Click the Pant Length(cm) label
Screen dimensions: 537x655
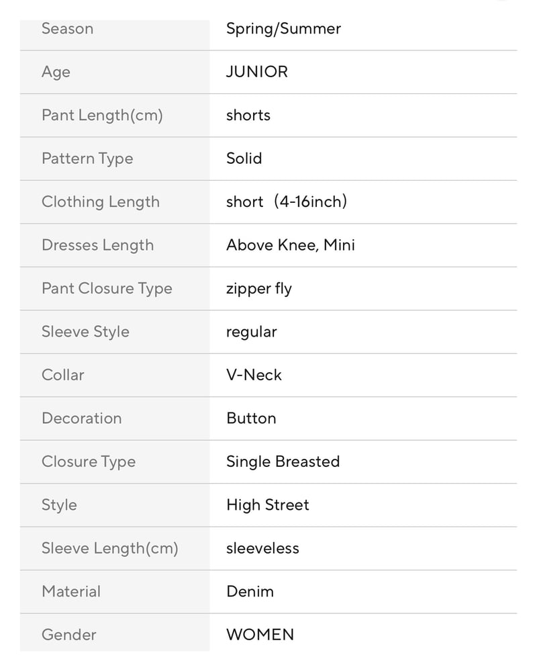(102, 116)
